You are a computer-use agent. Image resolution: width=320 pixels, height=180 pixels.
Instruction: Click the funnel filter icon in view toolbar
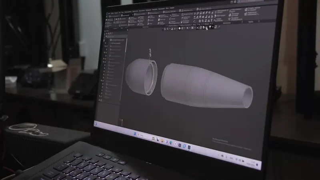pyautogui.click(x=209, y=28)
